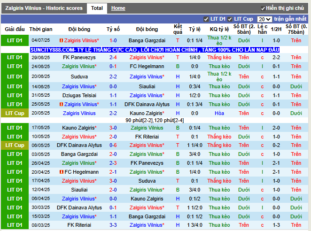
Task: Click the 'KQ tỷ lệ' column header
Action: 219,30
